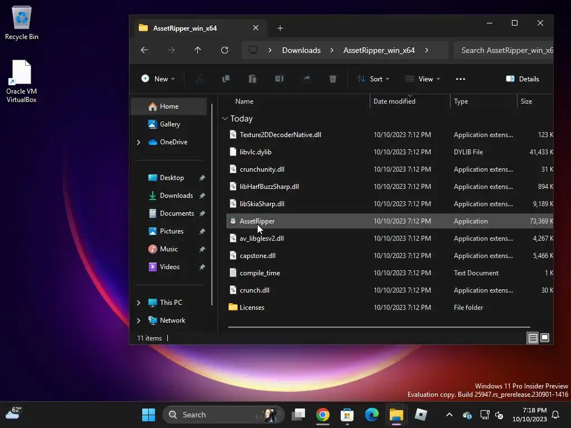The width and height of the screenshot is (571, 428).
Task: Click the Delete trash icon
Action: 333,79
